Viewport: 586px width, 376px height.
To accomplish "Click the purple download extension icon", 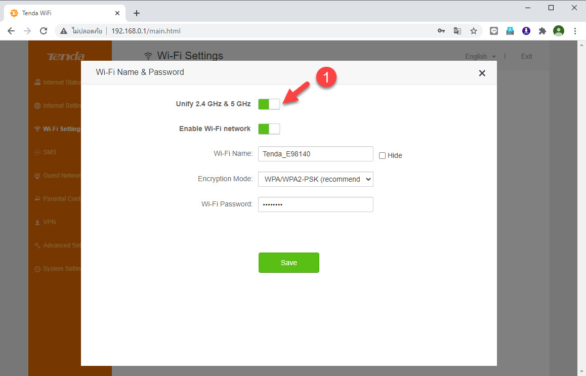I will pos(526,31).
